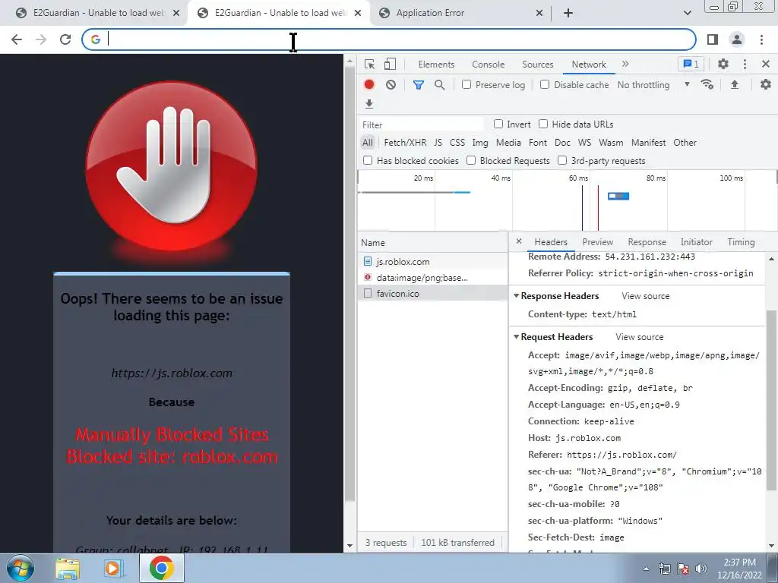Open the tab search chevron
The image size is (778, 583).
coord(687,13)
